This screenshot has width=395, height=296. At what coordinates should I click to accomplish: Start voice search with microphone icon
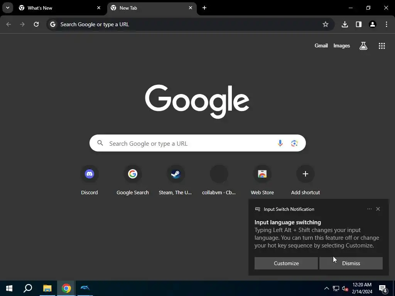(x=280, y=143)
